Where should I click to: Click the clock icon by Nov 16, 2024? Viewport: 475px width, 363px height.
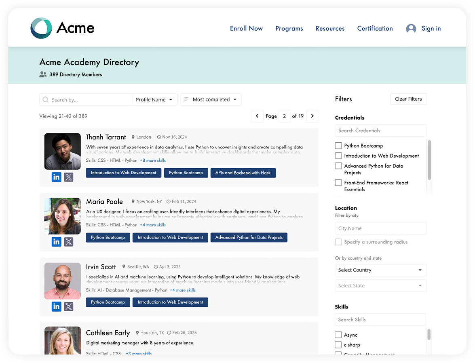159,137
